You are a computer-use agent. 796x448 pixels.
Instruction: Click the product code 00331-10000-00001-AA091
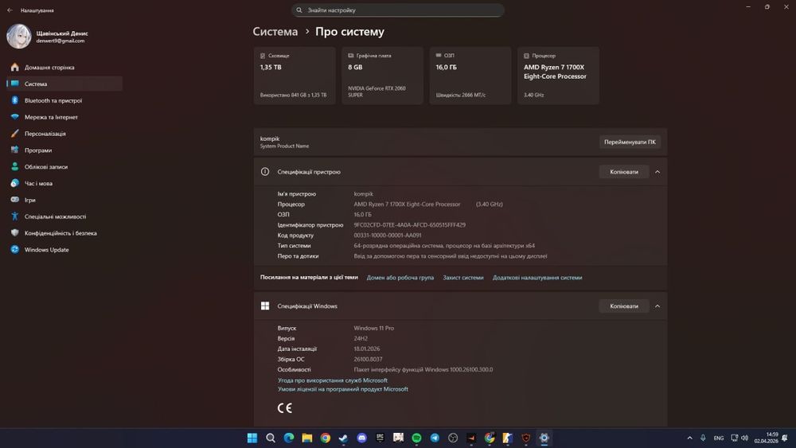388,236
